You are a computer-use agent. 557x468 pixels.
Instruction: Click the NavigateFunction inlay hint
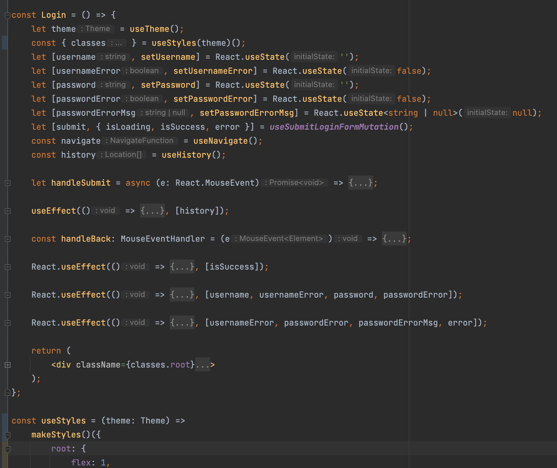[x=140, y=141]
